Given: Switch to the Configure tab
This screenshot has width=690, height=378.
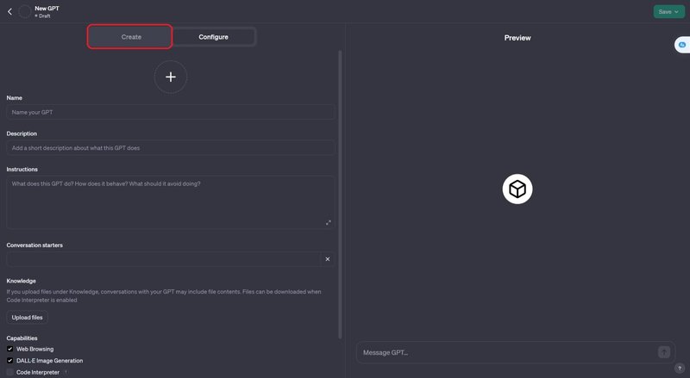Looking at the screenshot, I should tap(213, 37).
